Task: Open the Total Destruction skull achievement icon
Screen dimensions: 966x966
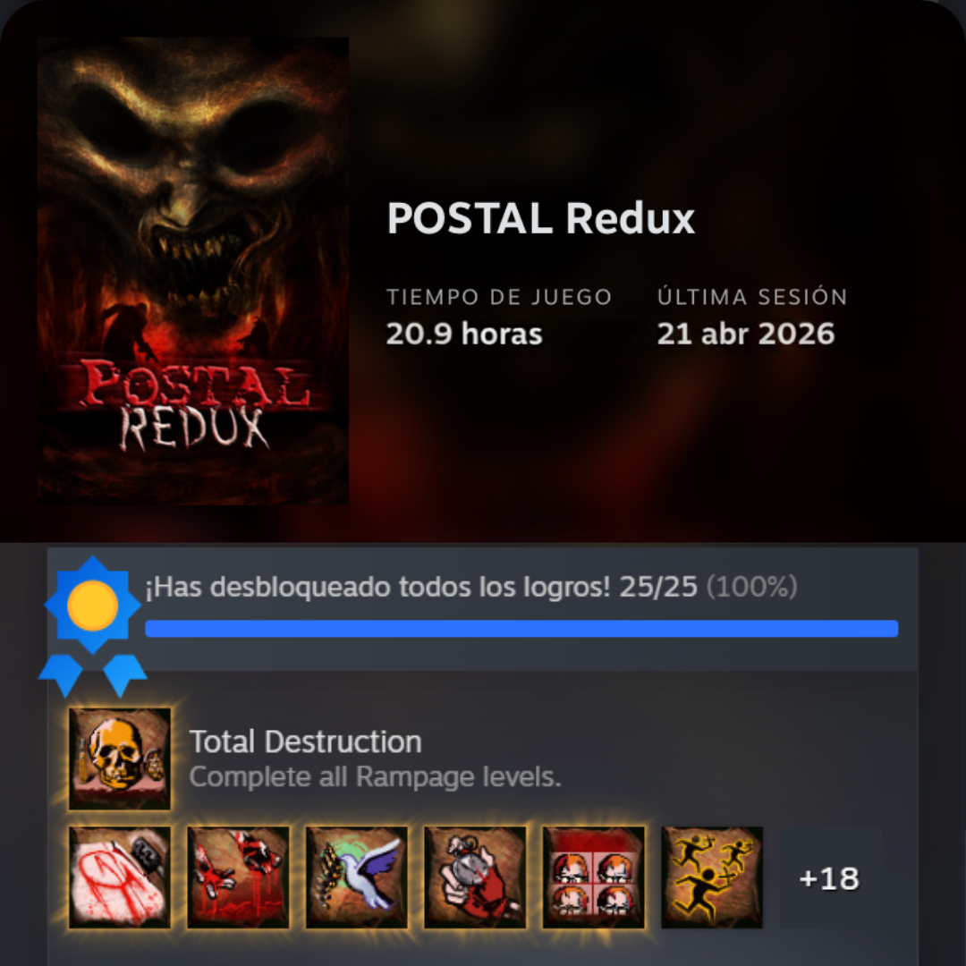Action: click(120, 758)
